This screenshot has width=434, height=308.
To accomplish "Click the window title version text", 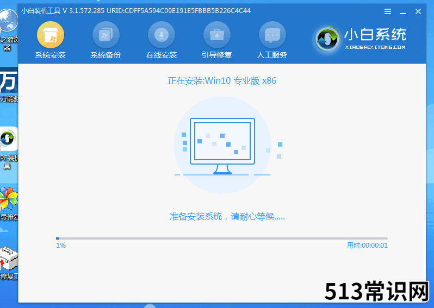I will (136, 11).
